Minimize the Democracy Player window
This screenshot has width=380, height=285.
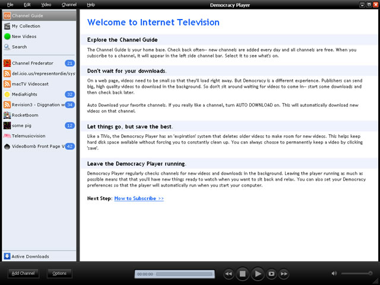click(x=362, y=5)
